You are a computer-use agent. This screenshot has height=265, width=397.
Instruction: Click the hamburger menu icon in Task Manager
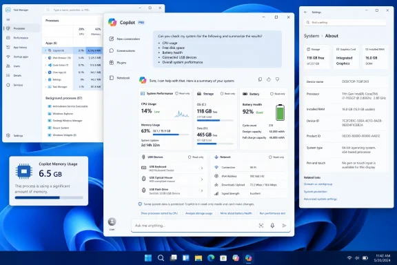[x=8, y=19]
